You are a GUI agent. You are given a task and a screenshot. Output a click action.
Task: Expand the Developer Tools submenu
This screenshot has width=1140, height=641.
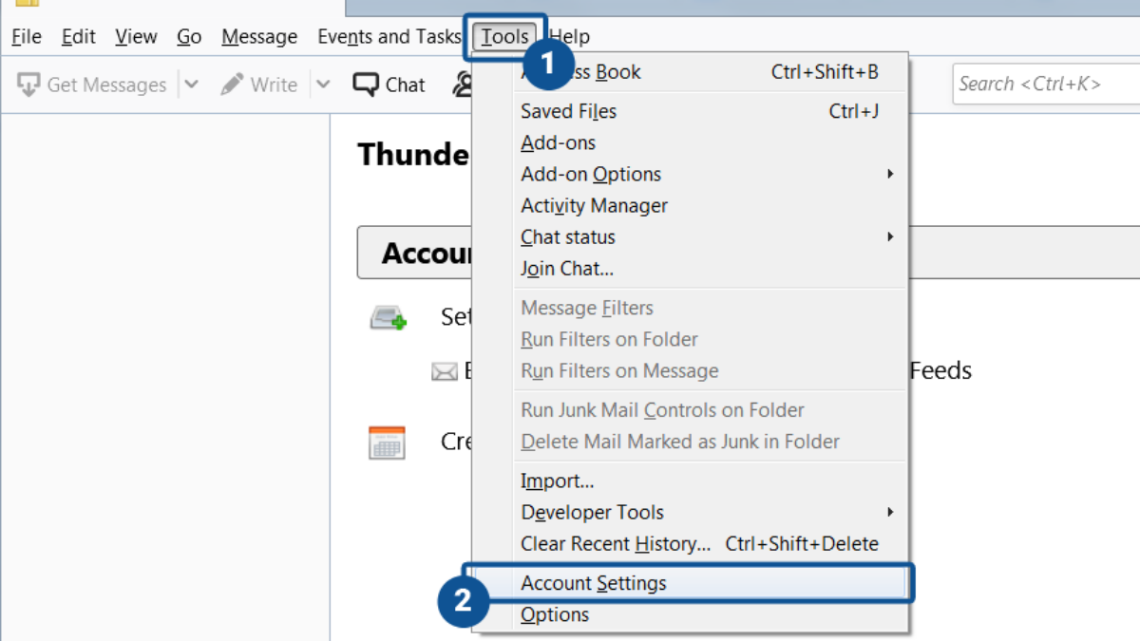889,512
